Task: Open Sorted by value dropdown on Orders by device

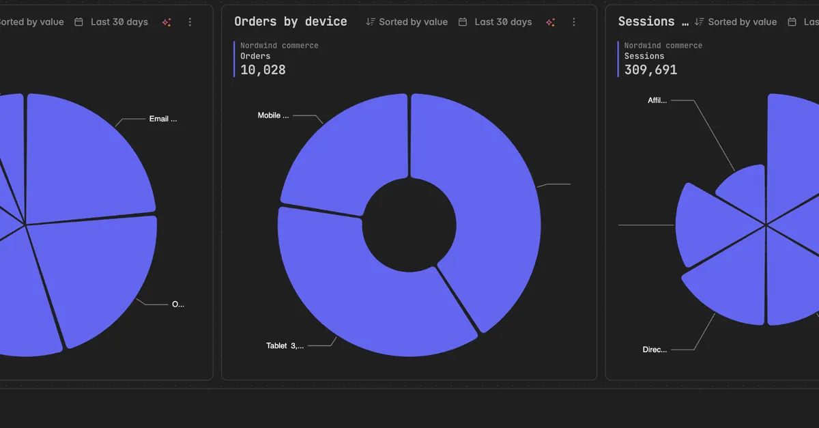Action: pyautogui.click(x=407, y=22)
